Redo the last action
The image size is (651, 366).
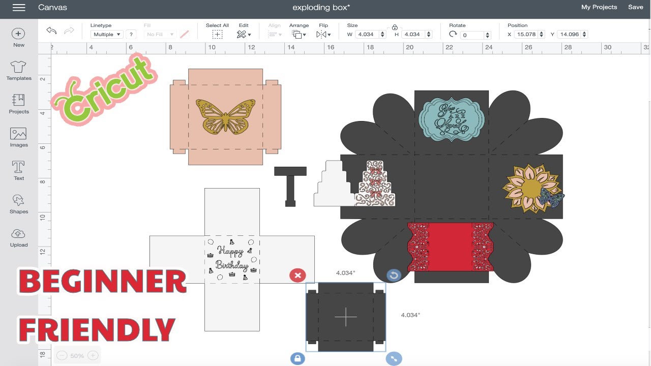[69, 31]
